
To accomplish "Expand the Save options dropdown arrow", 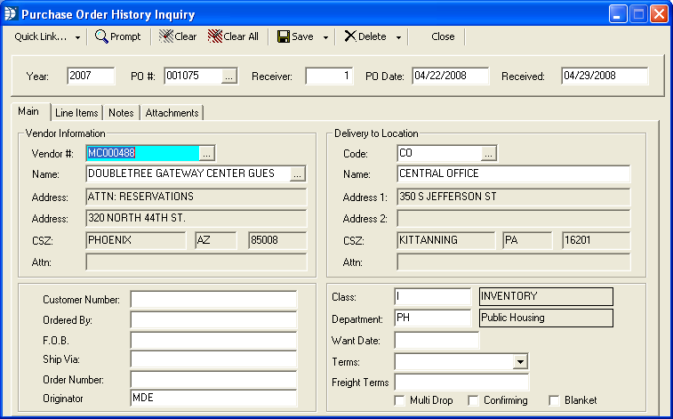I will point(326,37).
